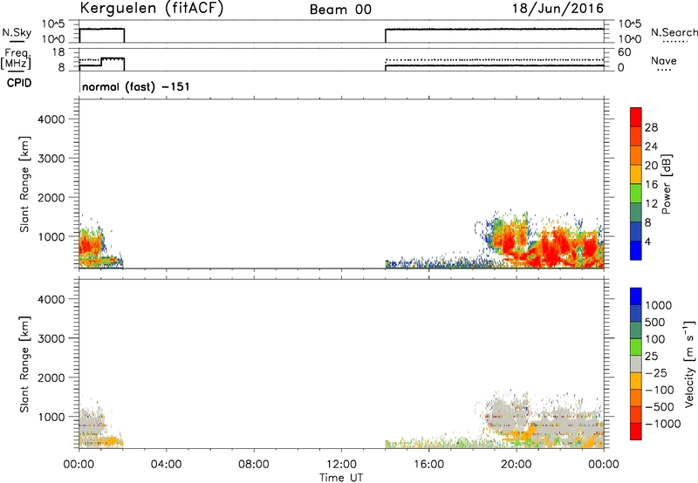This screenshot has width=698, height=483.
Task: Click the "-25" label on the velocity colorbar
Action: (x=656, y=372)
